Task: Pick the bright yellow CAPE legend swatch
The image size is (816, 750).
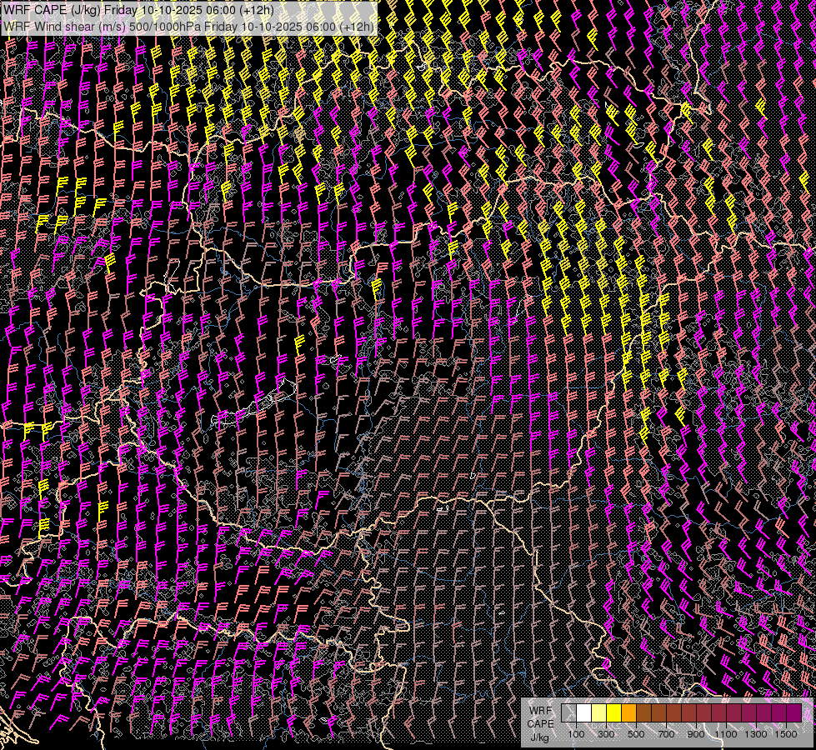Action: click(613, 713)
